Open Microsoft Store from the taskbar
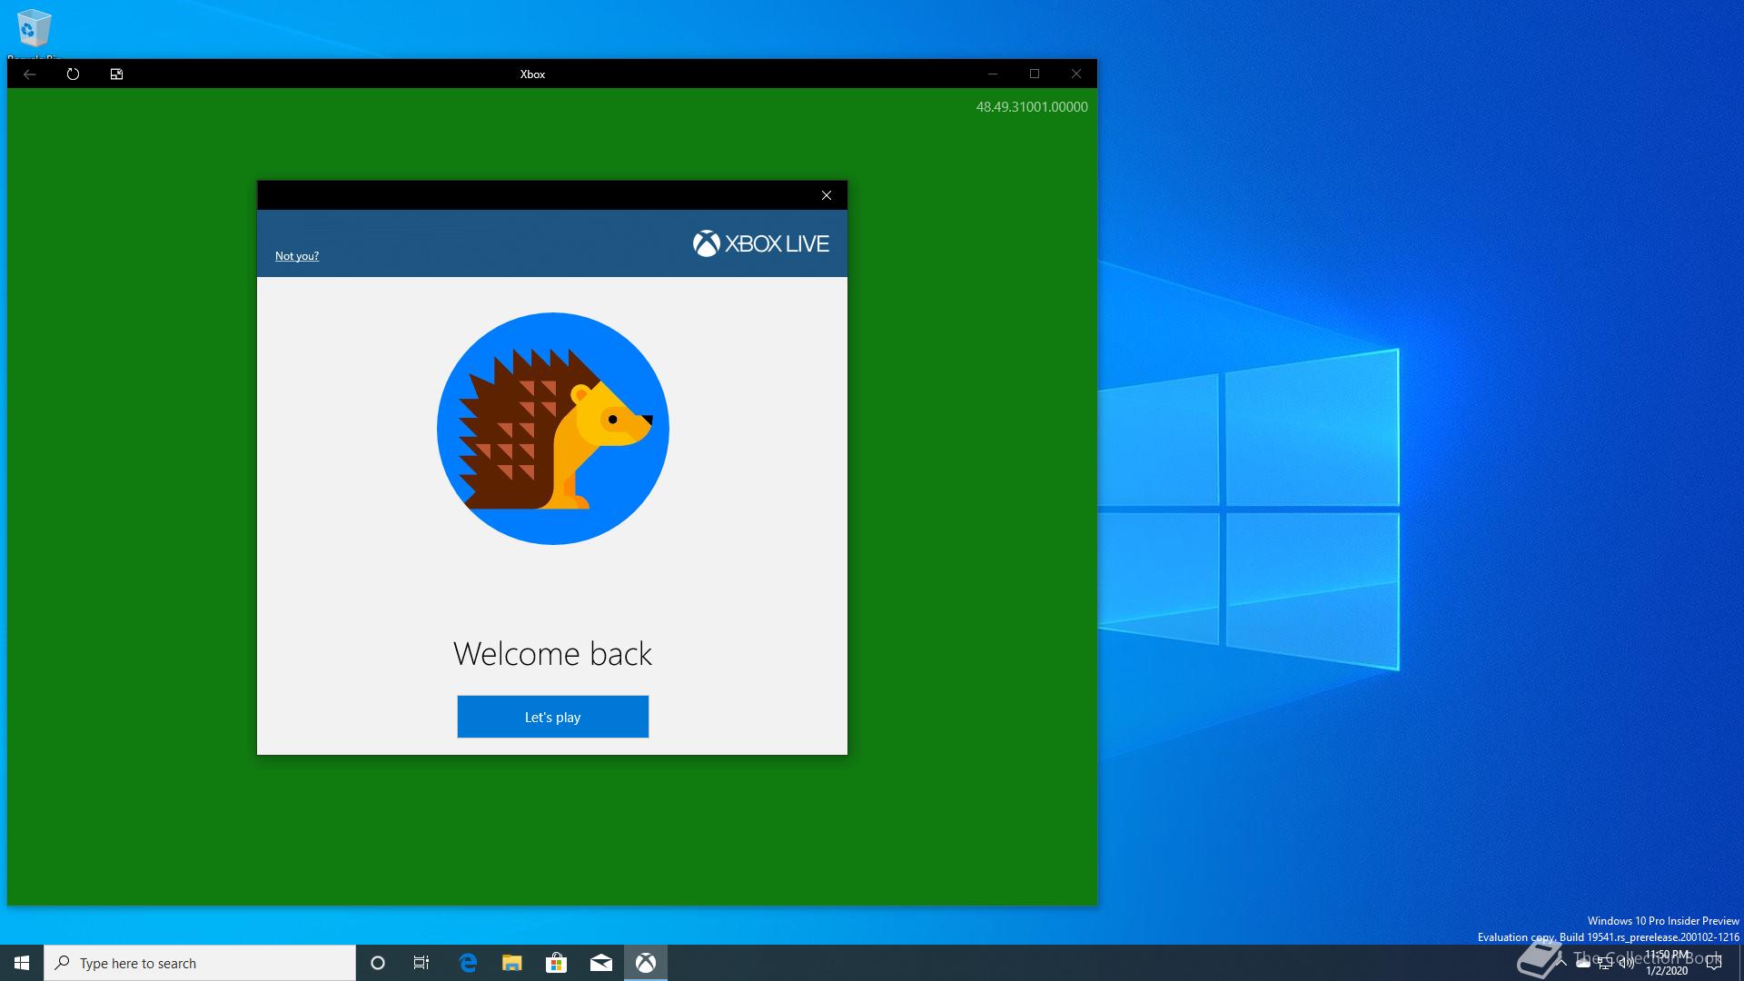 (x=556, y=963)
